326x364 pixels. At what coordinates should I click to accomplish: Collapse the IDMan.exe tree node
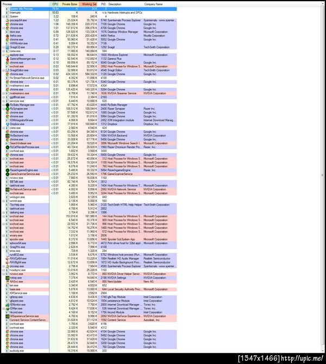point(3,309)
